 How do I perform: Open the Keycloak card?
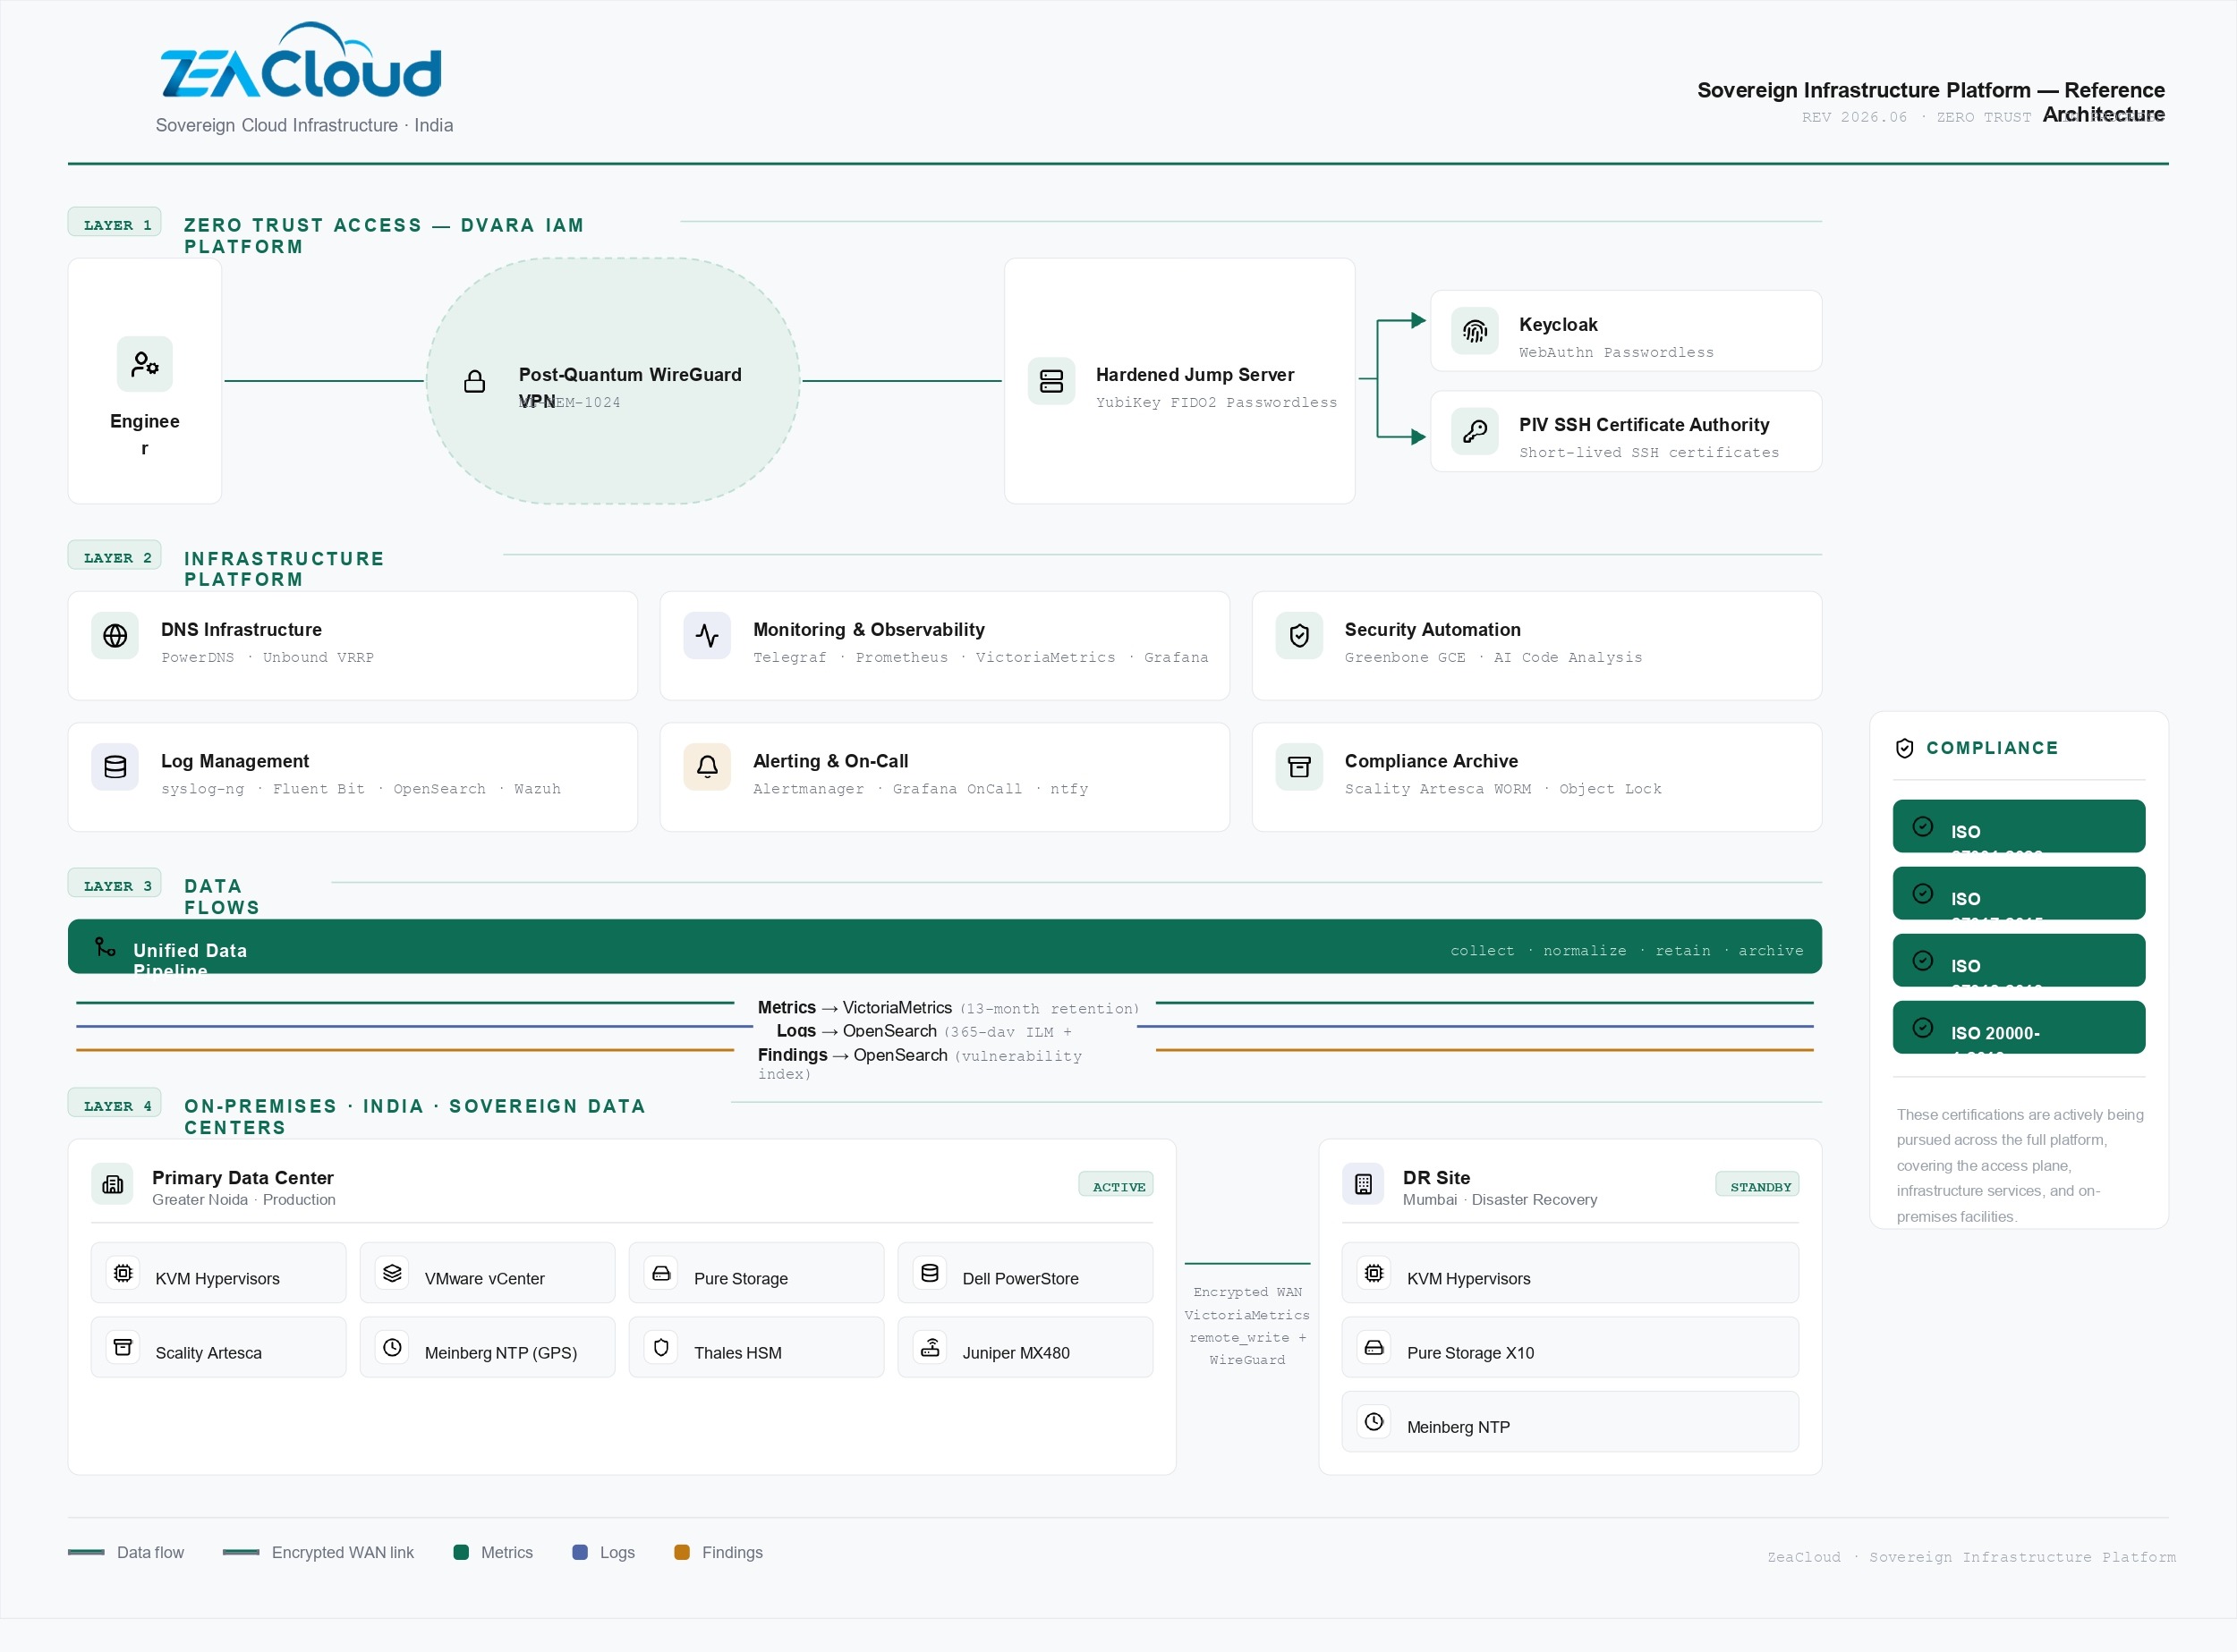pos(1626,331)
